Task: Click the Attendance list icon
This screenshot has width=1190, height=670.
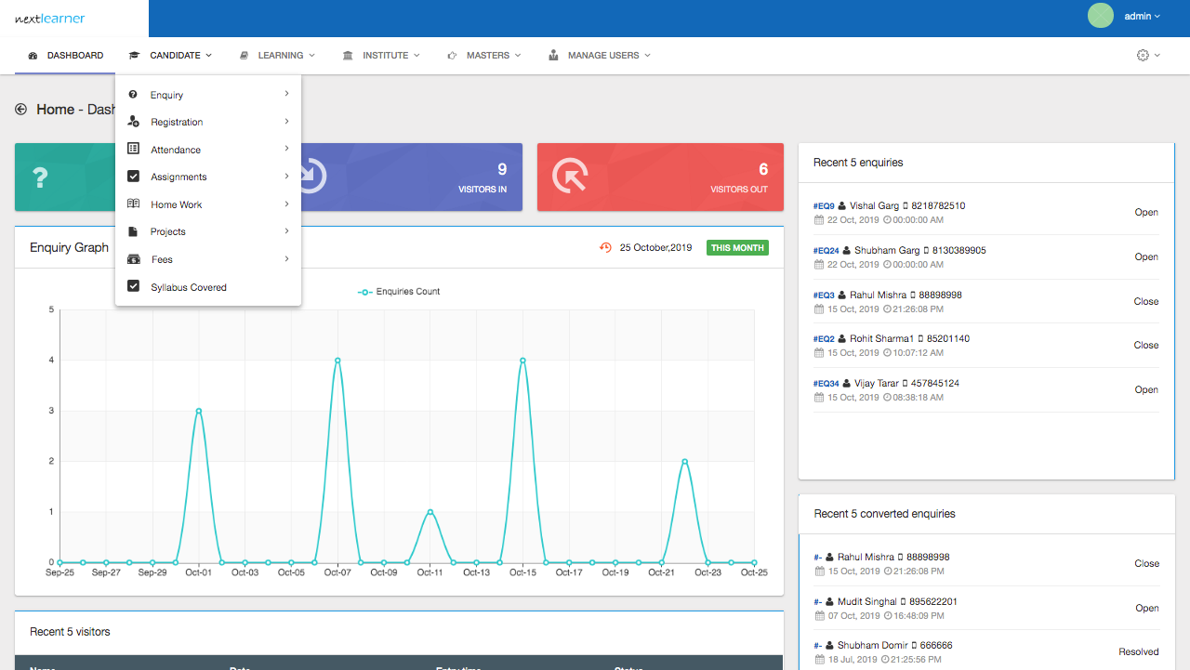Action: [133, 149]
